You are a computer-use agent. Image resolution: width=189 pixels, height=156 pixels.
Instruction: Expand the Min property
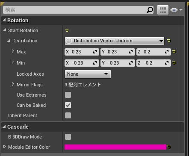(x=13, y=62)
